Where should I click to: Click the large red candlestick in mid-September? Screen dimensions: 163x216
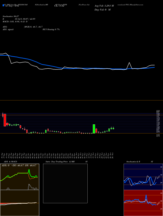[x=5, y=120]
